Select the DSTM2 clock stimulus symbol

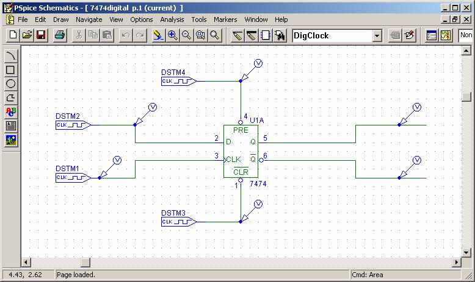73,125
